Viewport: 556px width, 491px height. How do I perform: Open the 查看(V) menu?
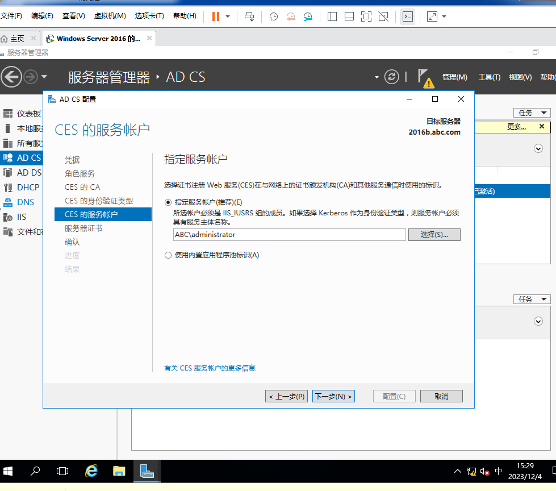tap(73, 16)
